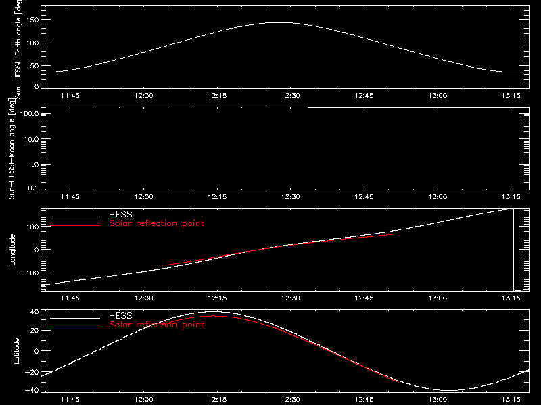Image resolution: width=541 pixels, height=405 pixels.
Task: Click 13:15 label under Longitude plot
Action: point(511,298)
